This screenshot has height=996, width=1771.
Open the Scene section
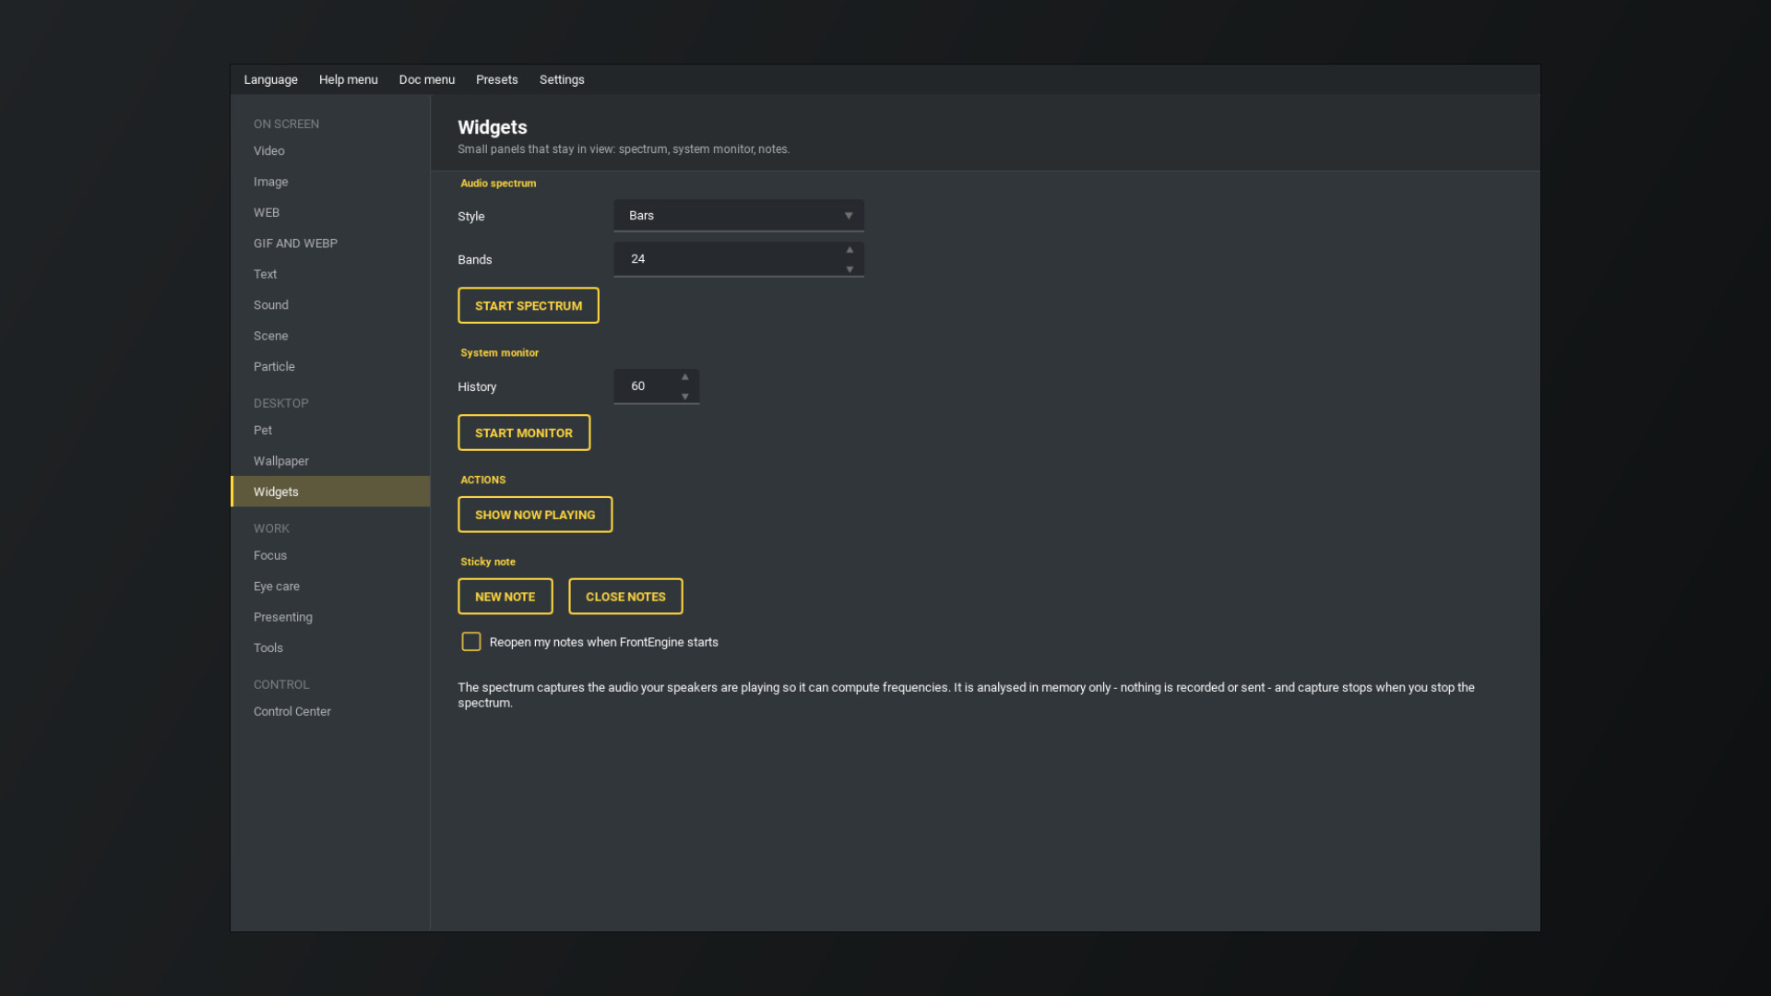(x=330, y=336)
